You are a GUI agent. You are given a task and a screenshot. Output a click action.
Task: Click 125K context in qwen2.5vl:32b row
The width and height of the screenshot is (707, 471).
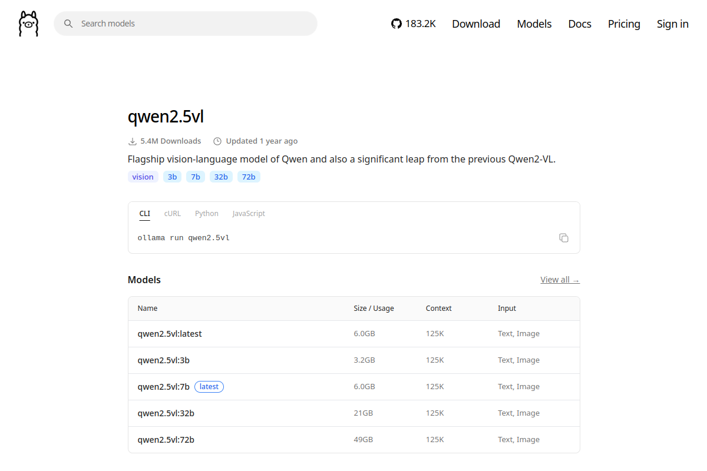[435, 413]
